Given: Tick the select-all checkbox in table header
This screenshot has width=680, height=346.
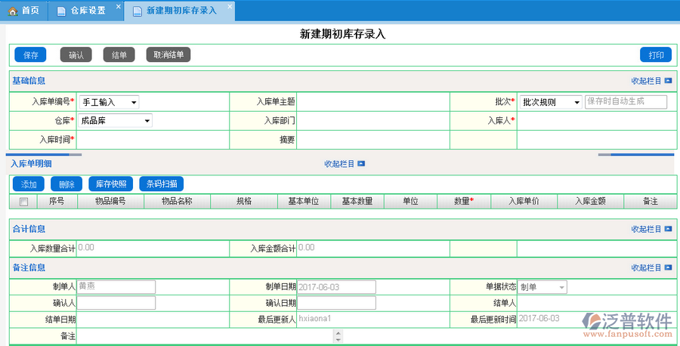Looking at the screenshot, I should (23, 202).
